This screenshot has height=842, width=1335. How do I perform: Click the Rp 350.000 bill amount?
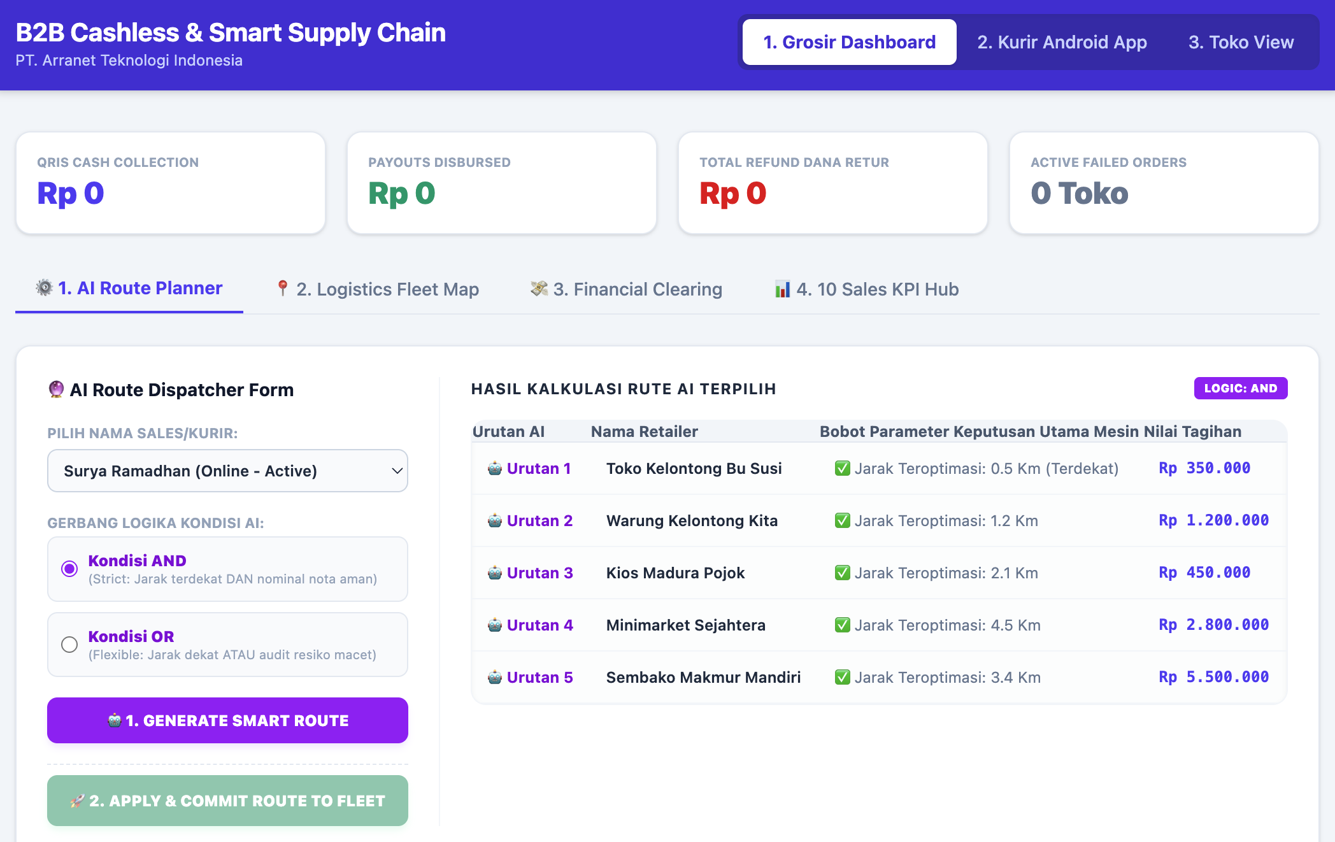1204,468
